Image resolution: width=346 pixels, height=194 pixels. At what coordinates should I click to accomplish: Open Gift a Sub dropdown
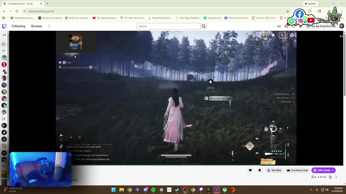point(323,170)
